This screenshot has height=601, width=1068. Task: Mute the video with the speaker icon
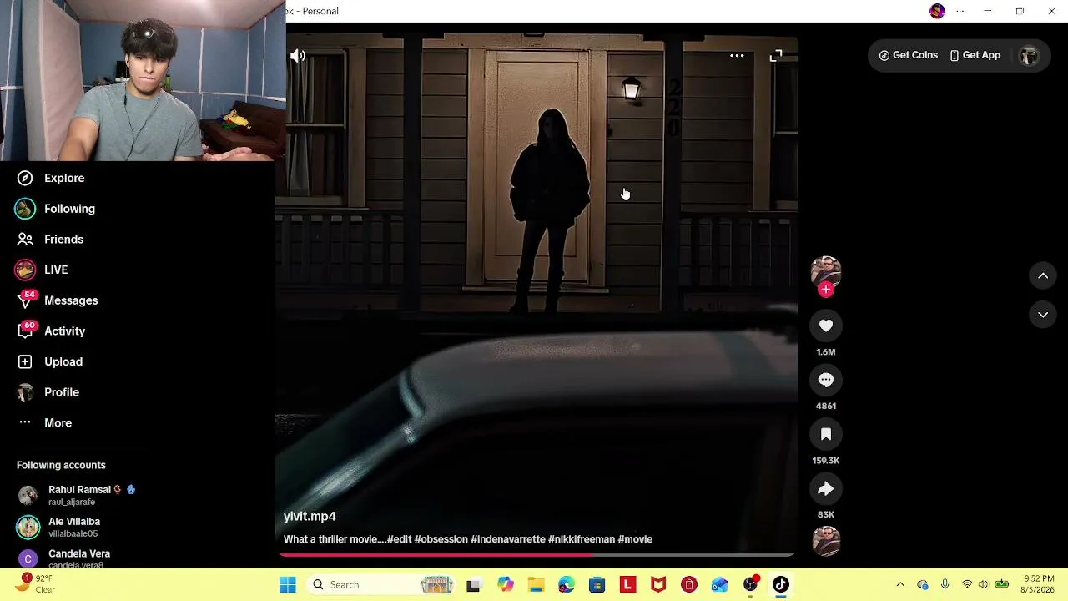point(298,56)
